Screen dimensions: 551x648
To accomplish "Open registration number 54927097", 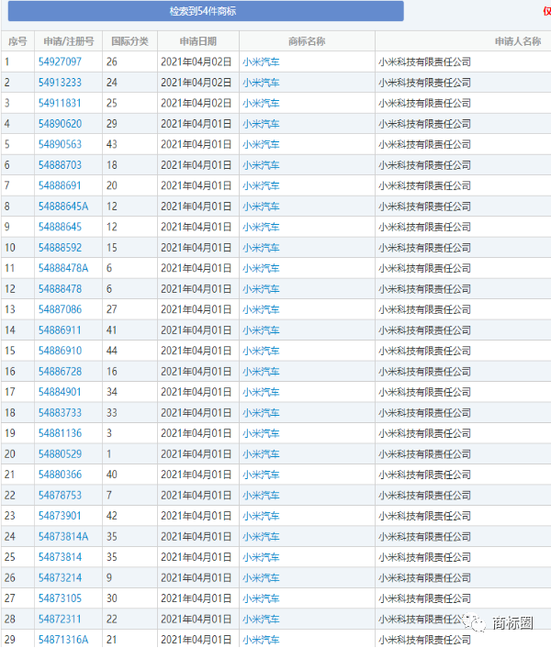I will pyautogui.click(x=60, y=62).
